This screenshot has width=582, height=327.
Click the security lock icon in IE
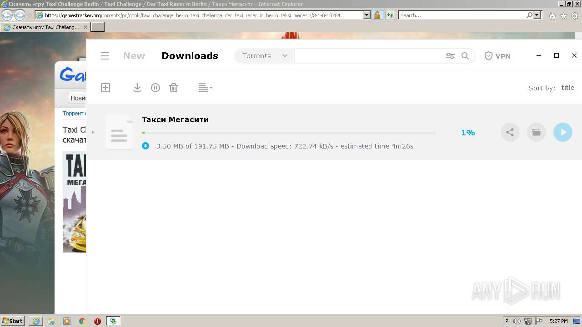[377, 15]
